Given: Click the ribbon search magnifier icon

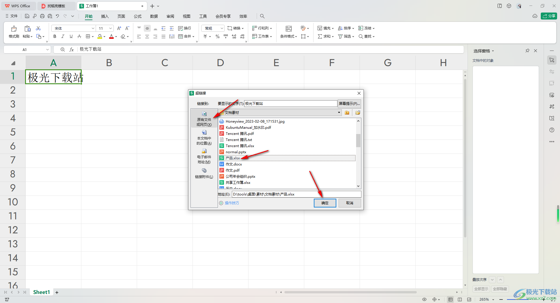Looking at the screenshot, I should point(262,16).
